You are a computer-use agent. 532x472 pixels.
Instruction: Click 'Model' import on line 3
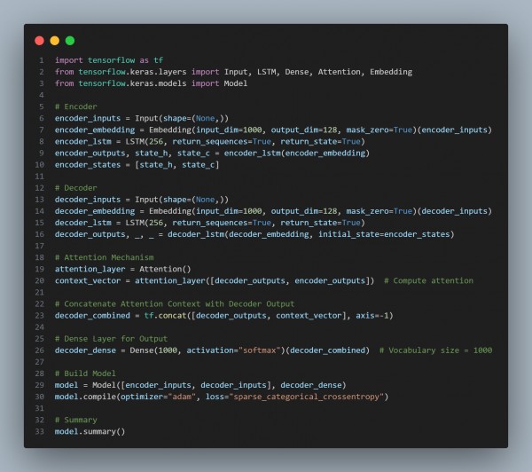click(x=236, y=83)
